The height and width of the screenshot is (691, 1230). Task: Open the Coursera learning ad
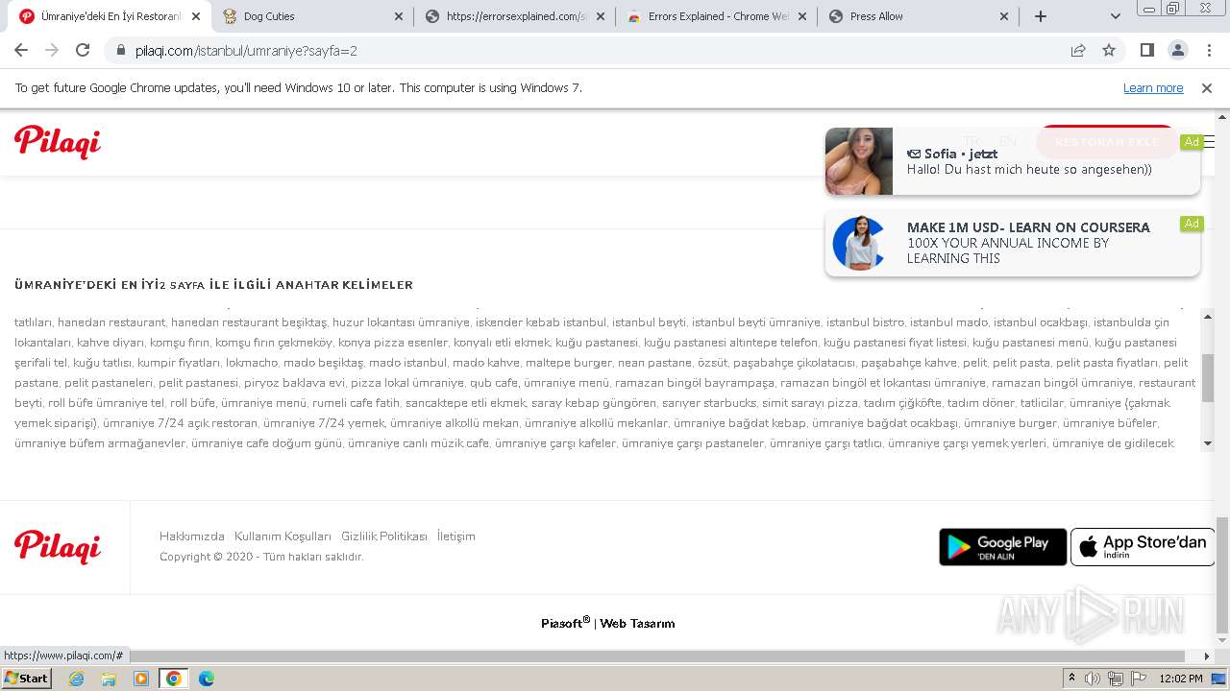pos(1013,243)
